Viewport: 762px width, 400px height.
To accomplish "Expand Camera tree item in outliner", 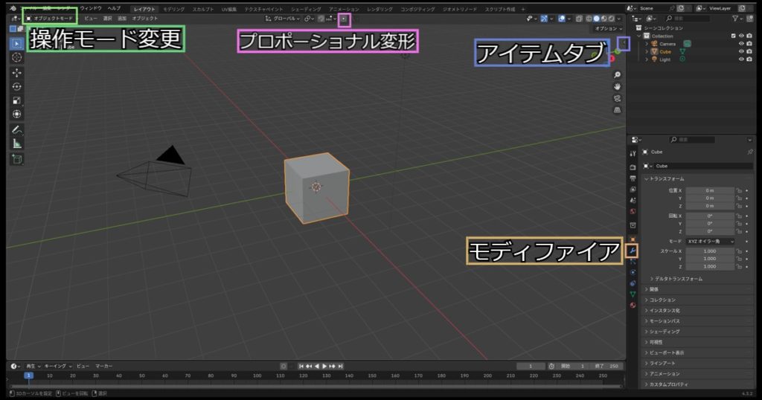I will pyautogui.click(x=647, y=44).
